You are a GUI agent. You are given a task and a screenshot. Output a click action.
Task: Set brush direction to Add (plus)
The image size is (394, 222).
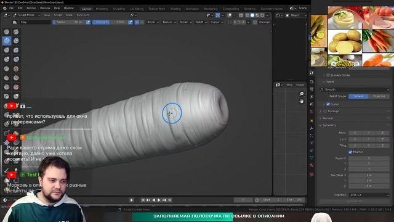pos(137,22)
